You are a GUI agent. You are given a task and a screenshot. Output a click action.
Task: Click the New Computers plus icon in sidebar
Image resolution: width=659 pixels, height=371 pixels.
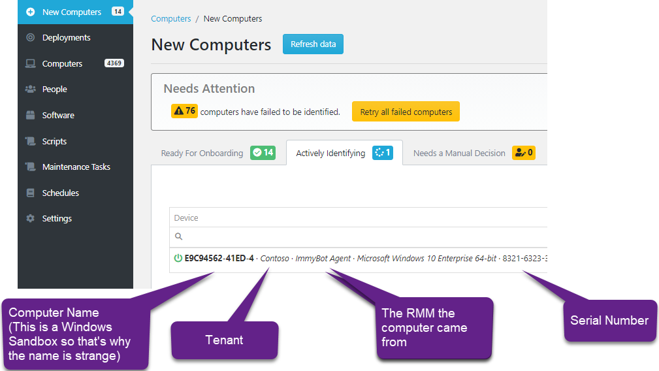tap(30, 12)
